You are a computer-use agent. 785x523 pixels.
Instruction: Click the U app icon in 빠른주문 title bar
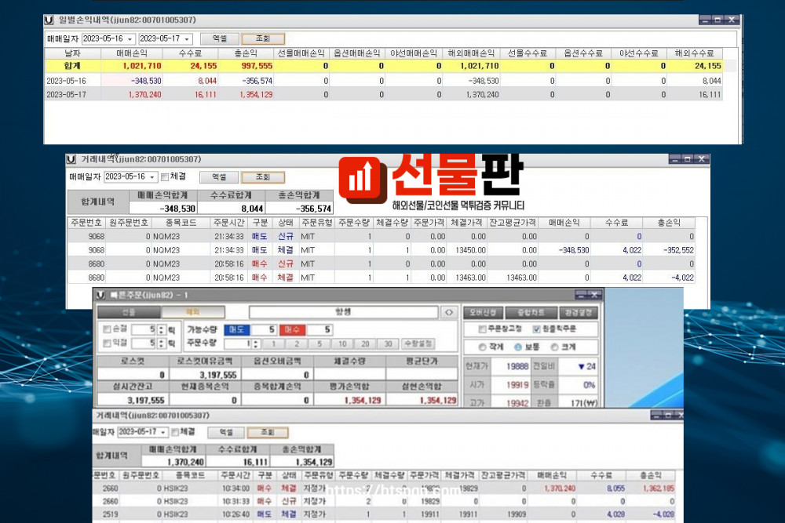click(x=99, y=294)
